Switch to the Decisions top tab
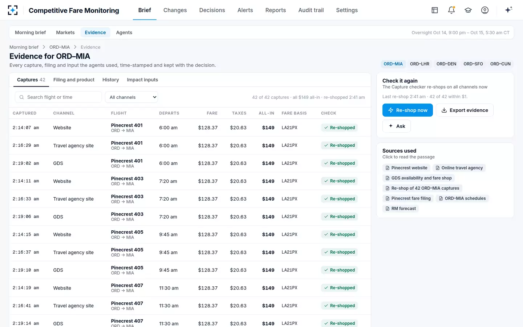This screenshot has width=523, height=327. tap(212, 10)
